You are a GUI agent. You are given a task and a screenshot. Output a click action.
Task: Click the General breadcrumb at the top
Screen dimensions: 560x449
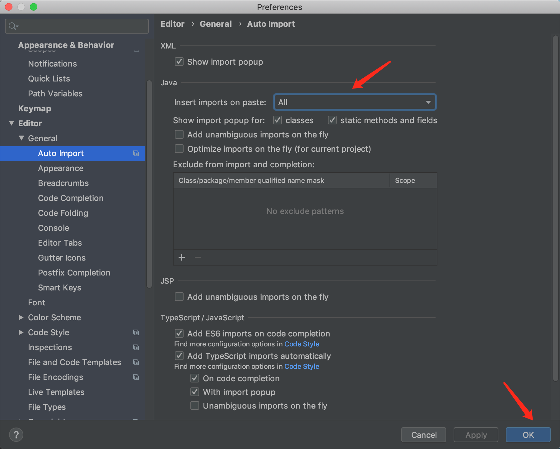tap(216, 24)
